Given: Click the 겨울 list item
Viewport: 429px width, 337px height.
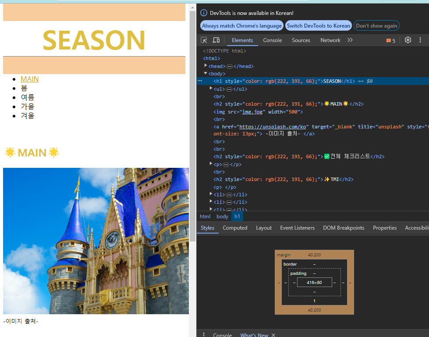Looking at the screenshot, I should tap(27, 116).
